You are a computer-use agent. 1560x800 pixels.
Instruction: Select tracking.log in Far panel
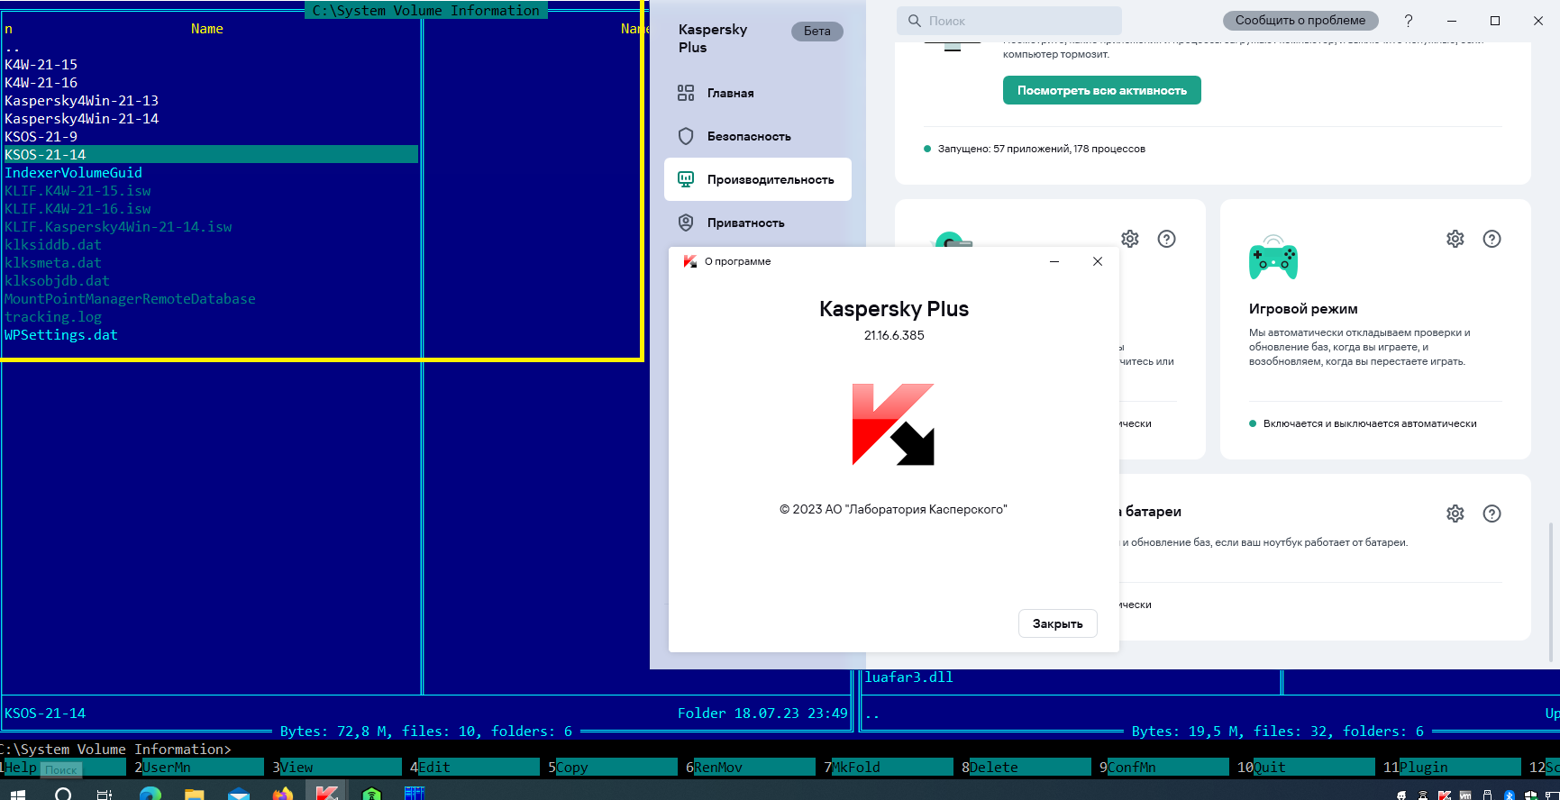coord(53,317)
